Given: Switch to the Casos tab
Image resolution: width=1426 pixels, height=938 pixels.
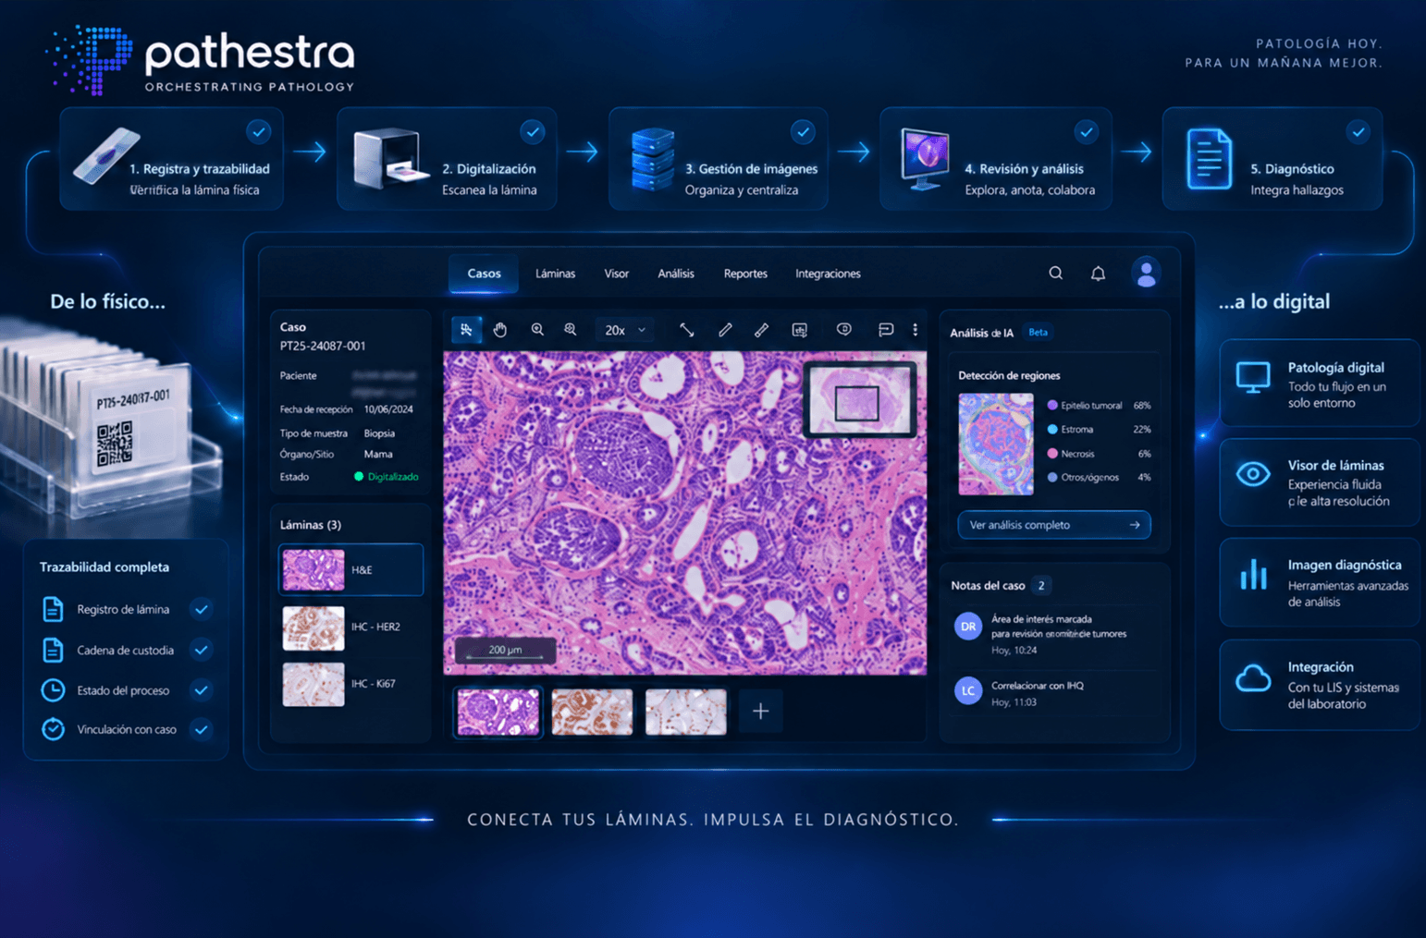Looking at the screenshot, I should click(x=484, y=274).
